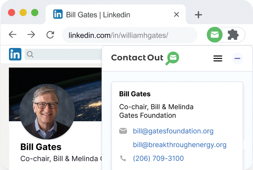Open the browser extensions puzzle icon

[x=233, y=35]
